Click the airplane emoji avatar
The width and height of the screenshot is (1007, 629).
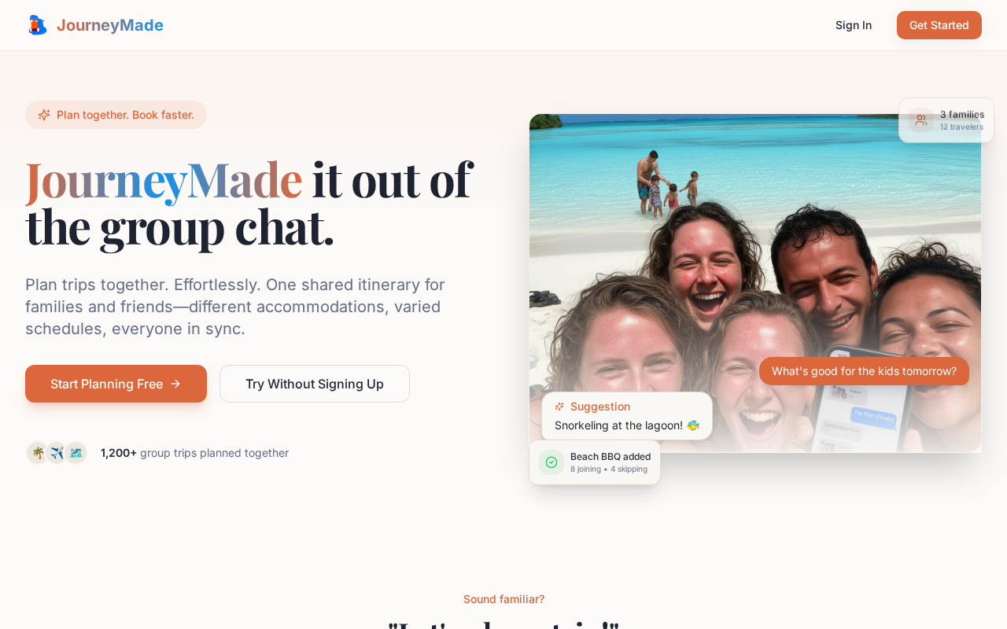click(57, 453)
